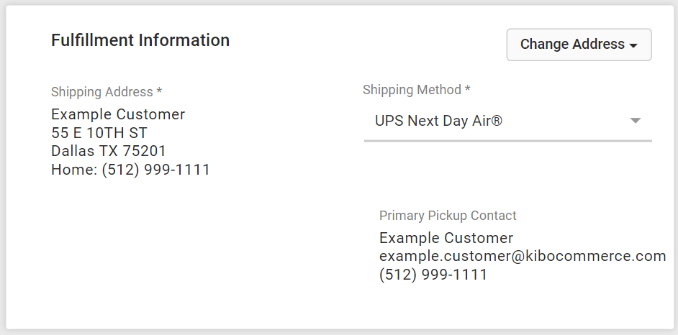
Task: Click the example.customer@kibocommerce.com email
Action: [523, 256]
